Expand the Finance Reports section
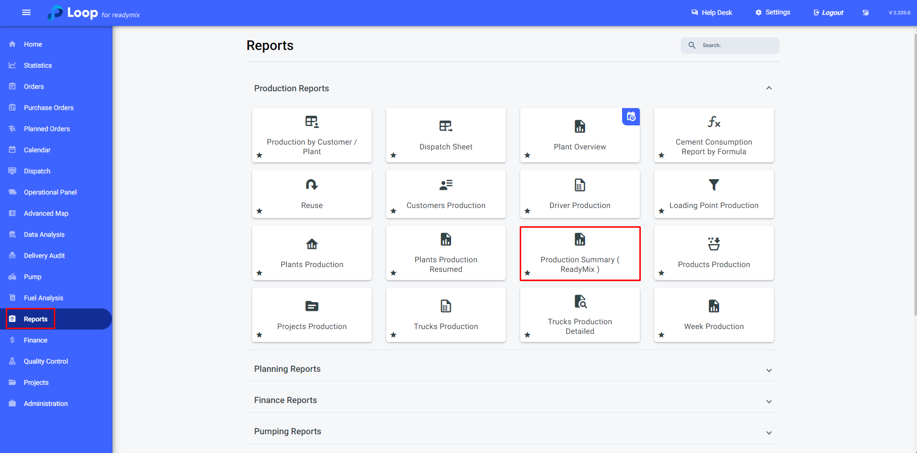The image size is (917, 453). [769, 401]
